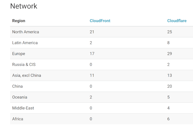
Task: Open the CloudFront column header link
Action: [x=100, y=21]
